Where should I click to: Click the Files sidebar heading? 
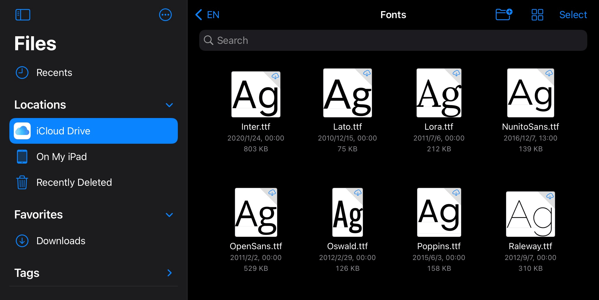pos(35,44)
